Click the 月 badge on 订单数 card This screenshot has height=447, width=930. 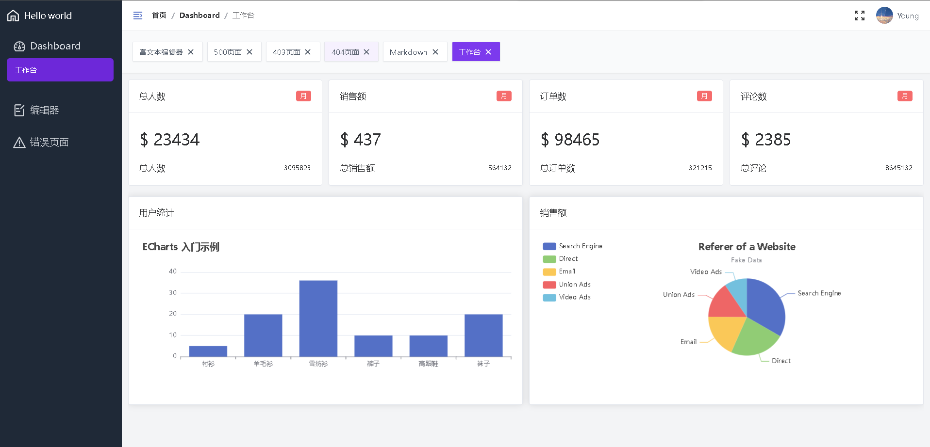point(704,96)
